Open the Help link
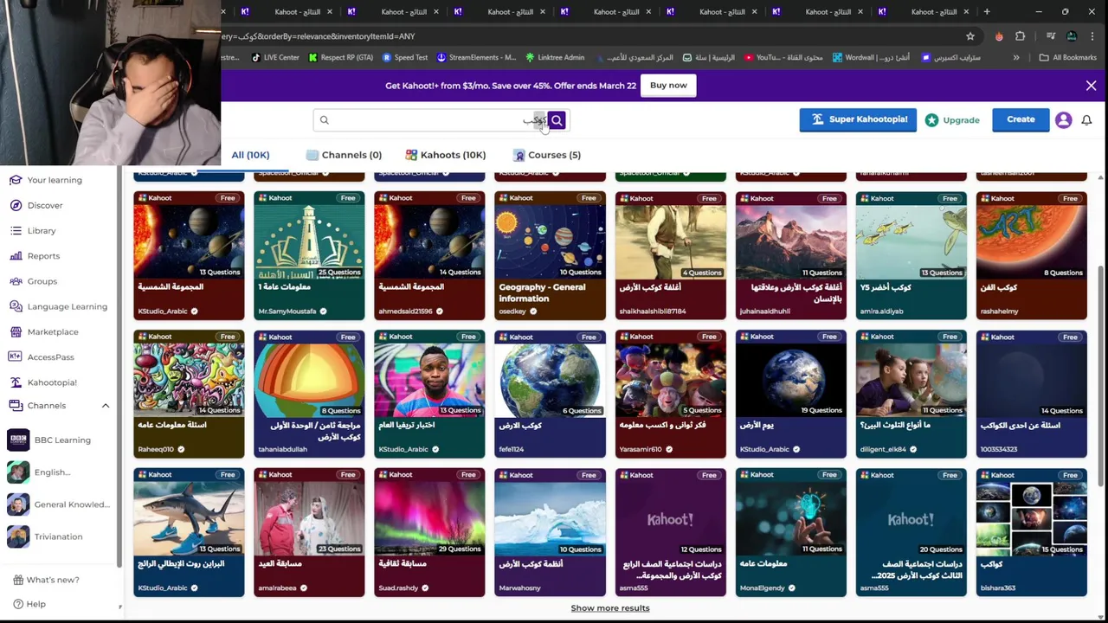This screenshot has height=623, width=1108. tap(29, 604)
